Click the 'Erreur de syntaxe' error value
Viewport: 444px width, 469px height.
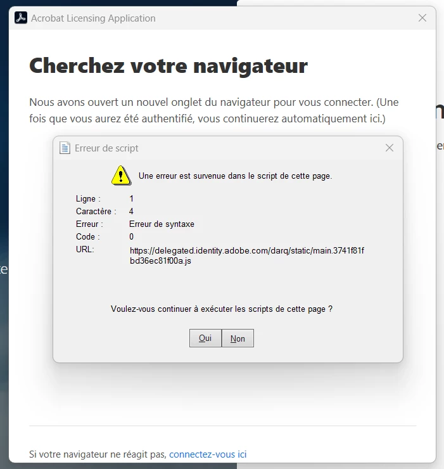pos(162,224)
